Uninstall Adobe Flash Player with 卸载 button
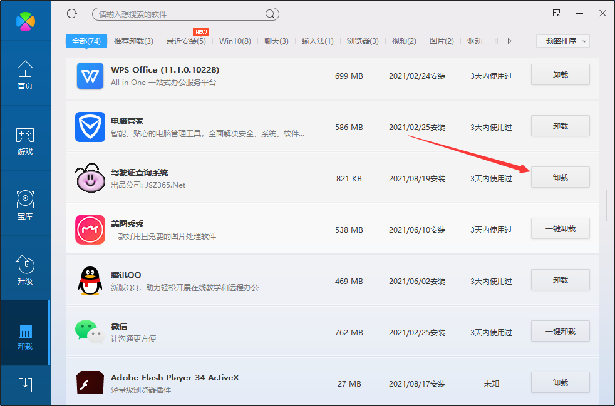 pyautogui.click(x=560, y=382)
